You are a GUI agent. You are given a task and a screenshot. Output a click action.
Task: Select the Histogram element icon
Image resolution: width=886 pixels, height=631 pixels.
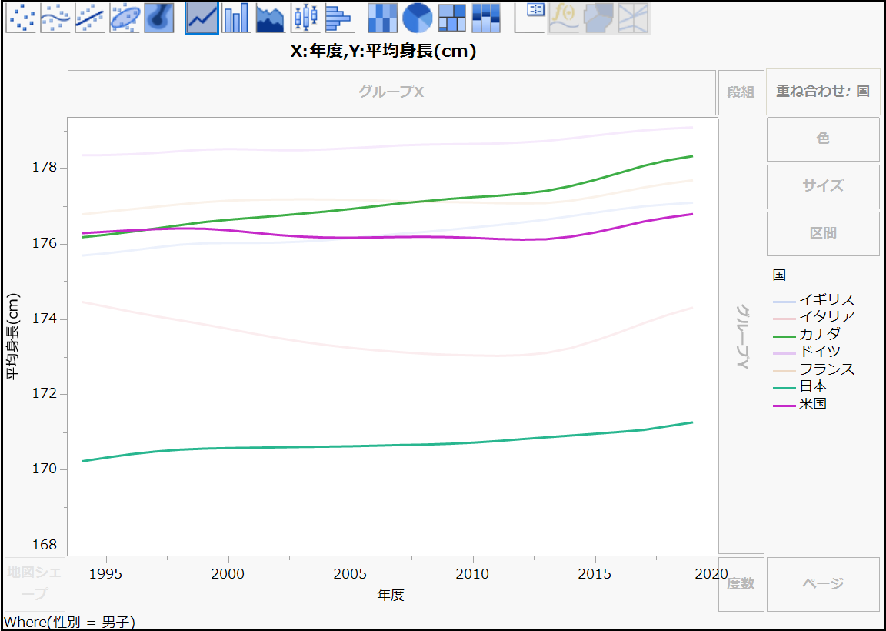click(x=338, y=17)
